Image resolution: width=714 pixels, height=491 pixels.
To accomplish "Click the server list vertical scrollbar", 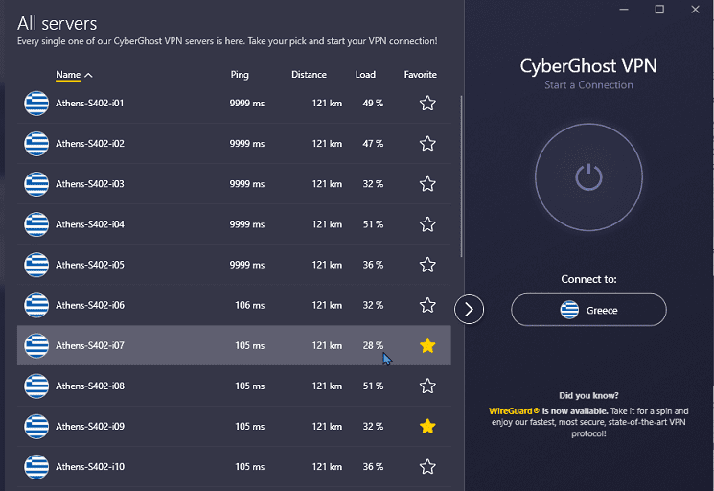I will pyautogui.click(x=461, y=175).
